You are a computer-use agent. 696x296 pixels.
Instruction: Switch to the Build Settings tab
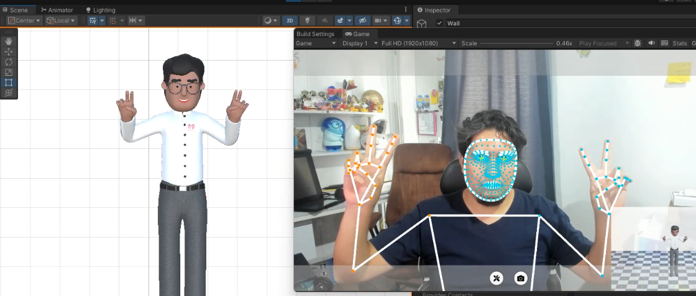pos(315,34)
